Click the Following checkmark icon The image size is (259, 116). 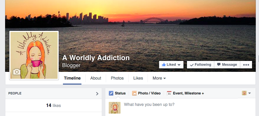192,65
